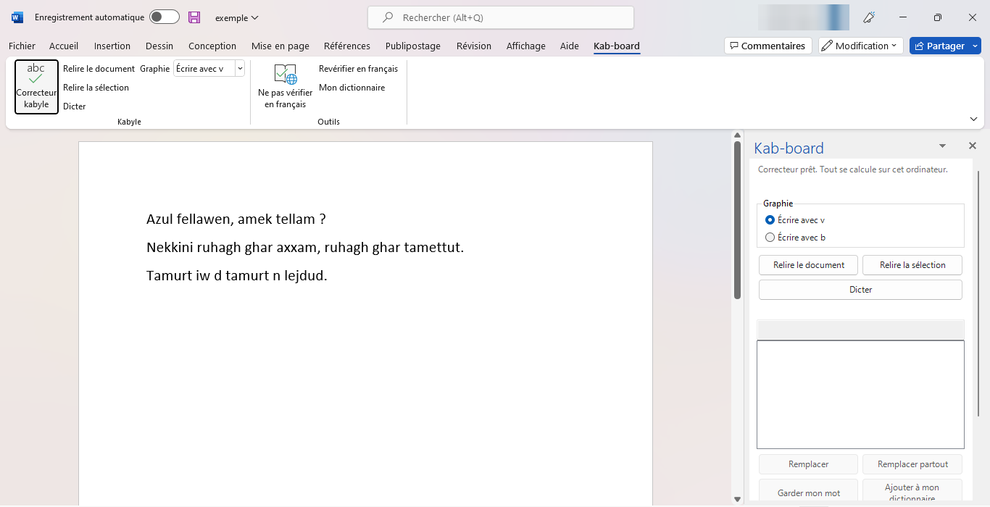Click the document scrollbar down arrow
The height and width of the screenshot is (507, 990).
pos(737,499)
